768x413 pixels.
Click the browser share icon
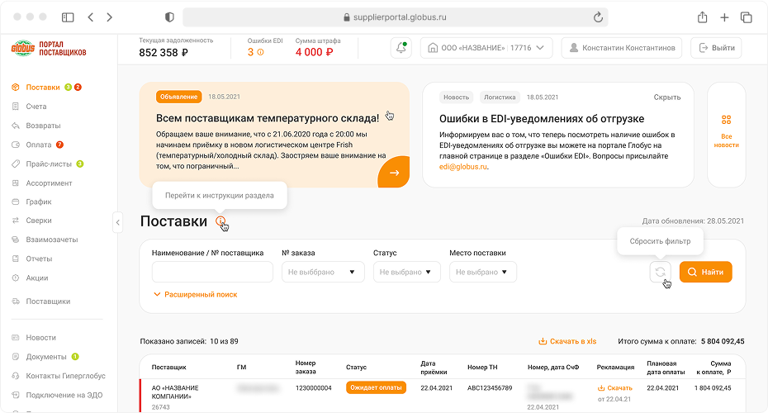coord(703,17)
